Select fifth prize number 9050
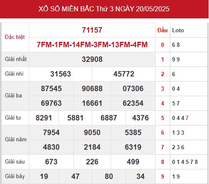Image resolution: width=209 pixels, height=184 pixels. (92, 133)
